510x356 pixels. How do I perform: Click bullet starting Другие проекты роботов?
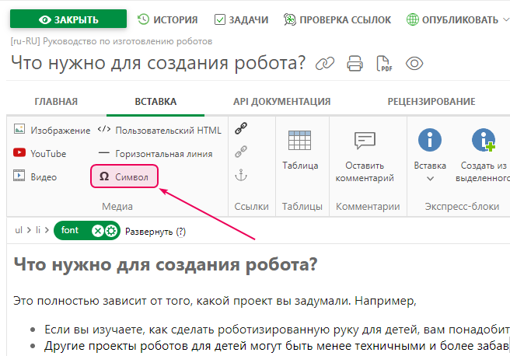click(277, 346)
